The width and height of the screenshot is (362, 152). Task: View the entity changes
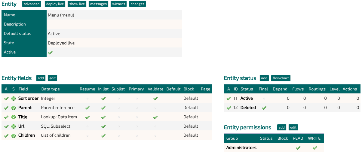[138, 4]
